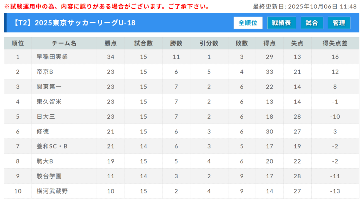This screenshot has height=203, width=361.
Task: Click the 引分数 column header
Action: click(x=209, y=43)
